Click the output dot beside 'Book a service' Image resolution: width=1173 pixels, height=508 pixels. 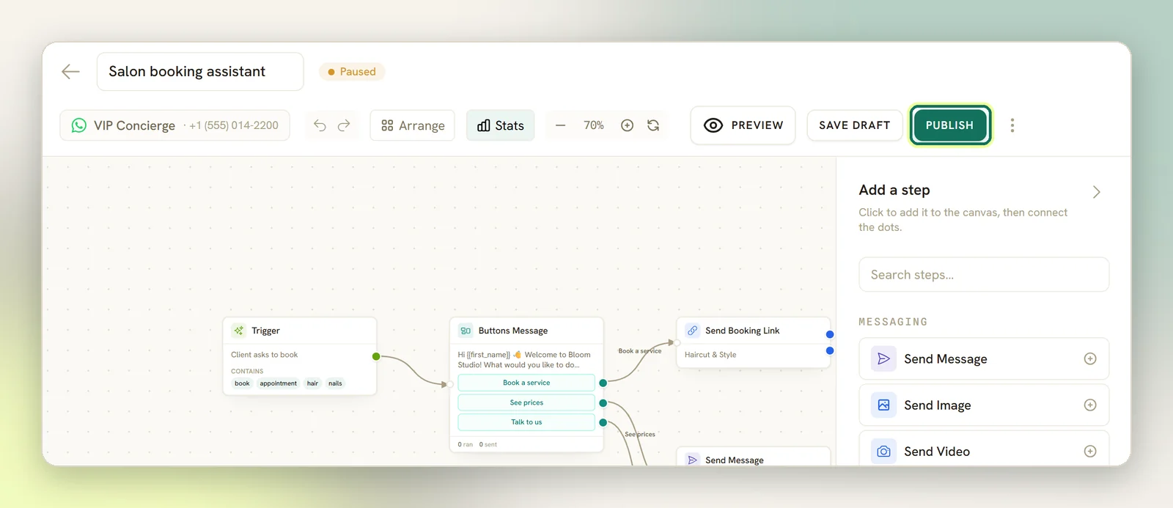click(x=603, y=383)
